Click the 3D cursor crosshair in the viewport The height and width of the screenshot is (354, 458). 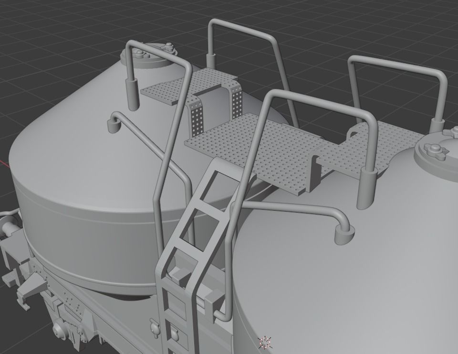pos(265,343)
